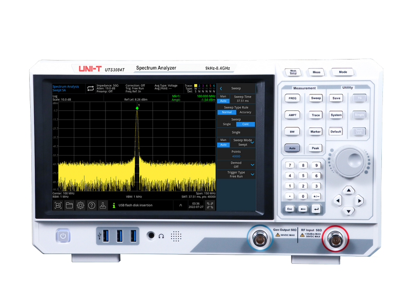Open the file folder icon
This screenshot has height=308, width=410.
point(69,205)
